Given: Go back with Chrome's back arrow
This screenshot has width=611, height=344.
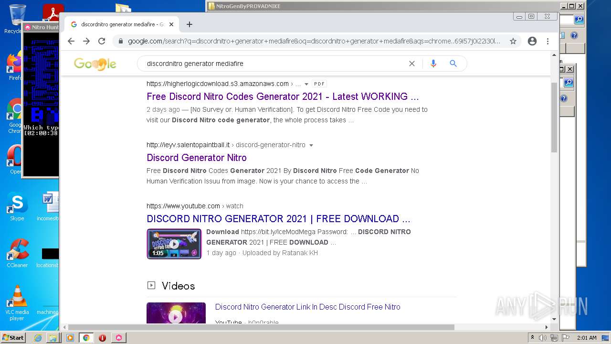Looking at the screenshot, I should click(x=71, y=41).
